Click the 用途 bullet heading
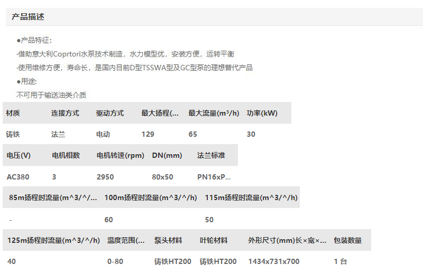Screen dimensions: 423x274 click(x=26, y=81)
